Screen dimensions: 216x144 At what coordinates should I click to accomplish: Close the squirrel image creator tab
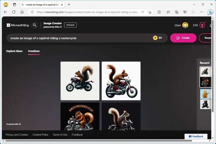click(x=62, y=5)
